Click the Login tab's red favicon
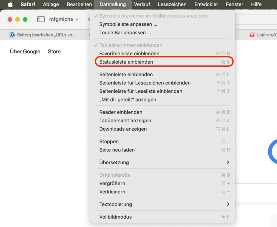The image size is (277, 227). 252,35
